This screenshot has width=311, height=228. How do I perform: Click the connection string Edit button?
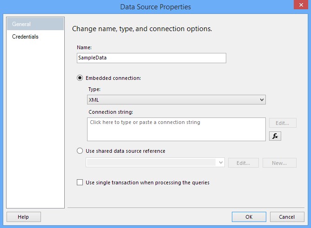(283, 123)
